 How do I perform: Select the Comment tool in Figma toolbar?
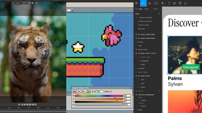(x=185, y=3)
